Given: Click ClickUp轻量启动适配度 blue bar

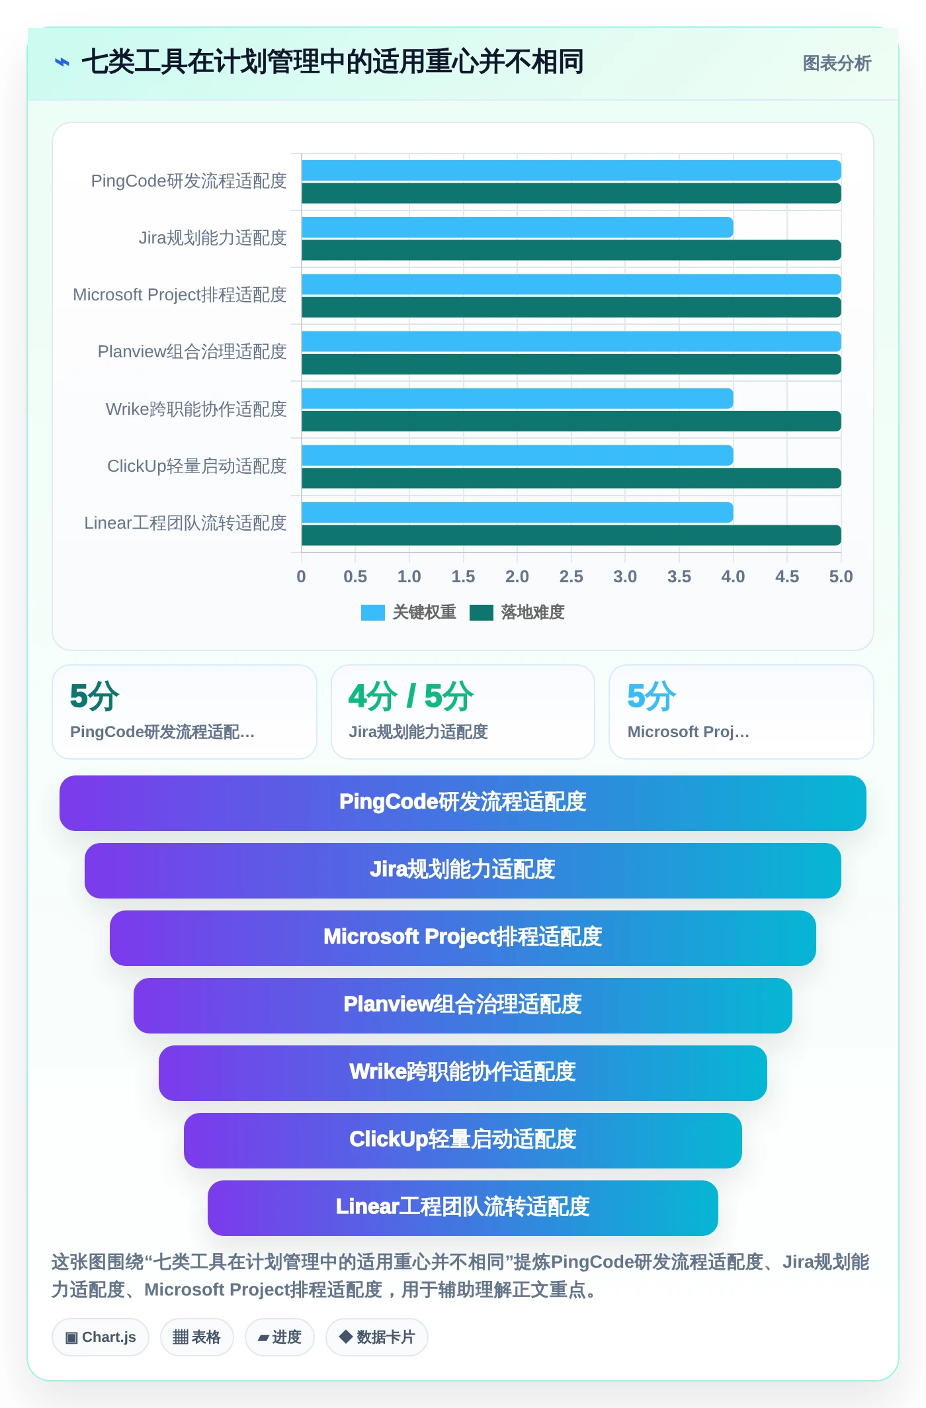Looking at the screenshot, I should coord(517,455).
